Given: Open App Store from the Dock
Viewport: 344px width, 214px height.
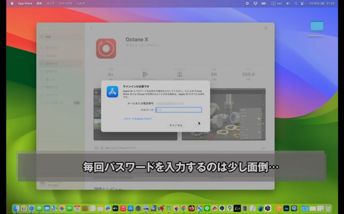Looking at the screenshot, I should (x=130, y=208).
